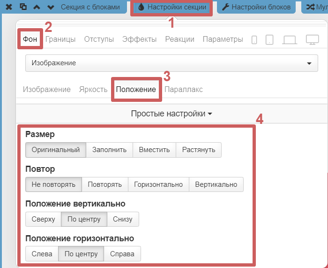Move section up with arrow icon
Screen dimensions: 328x268
click(37, 7)
